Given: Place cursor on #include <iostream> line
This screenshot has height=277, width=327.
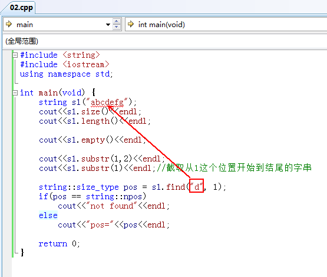Looking at the screenshot, I should click(x=65, y=65).
